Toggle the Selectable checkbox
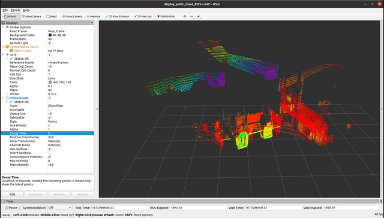 [49, 117]
